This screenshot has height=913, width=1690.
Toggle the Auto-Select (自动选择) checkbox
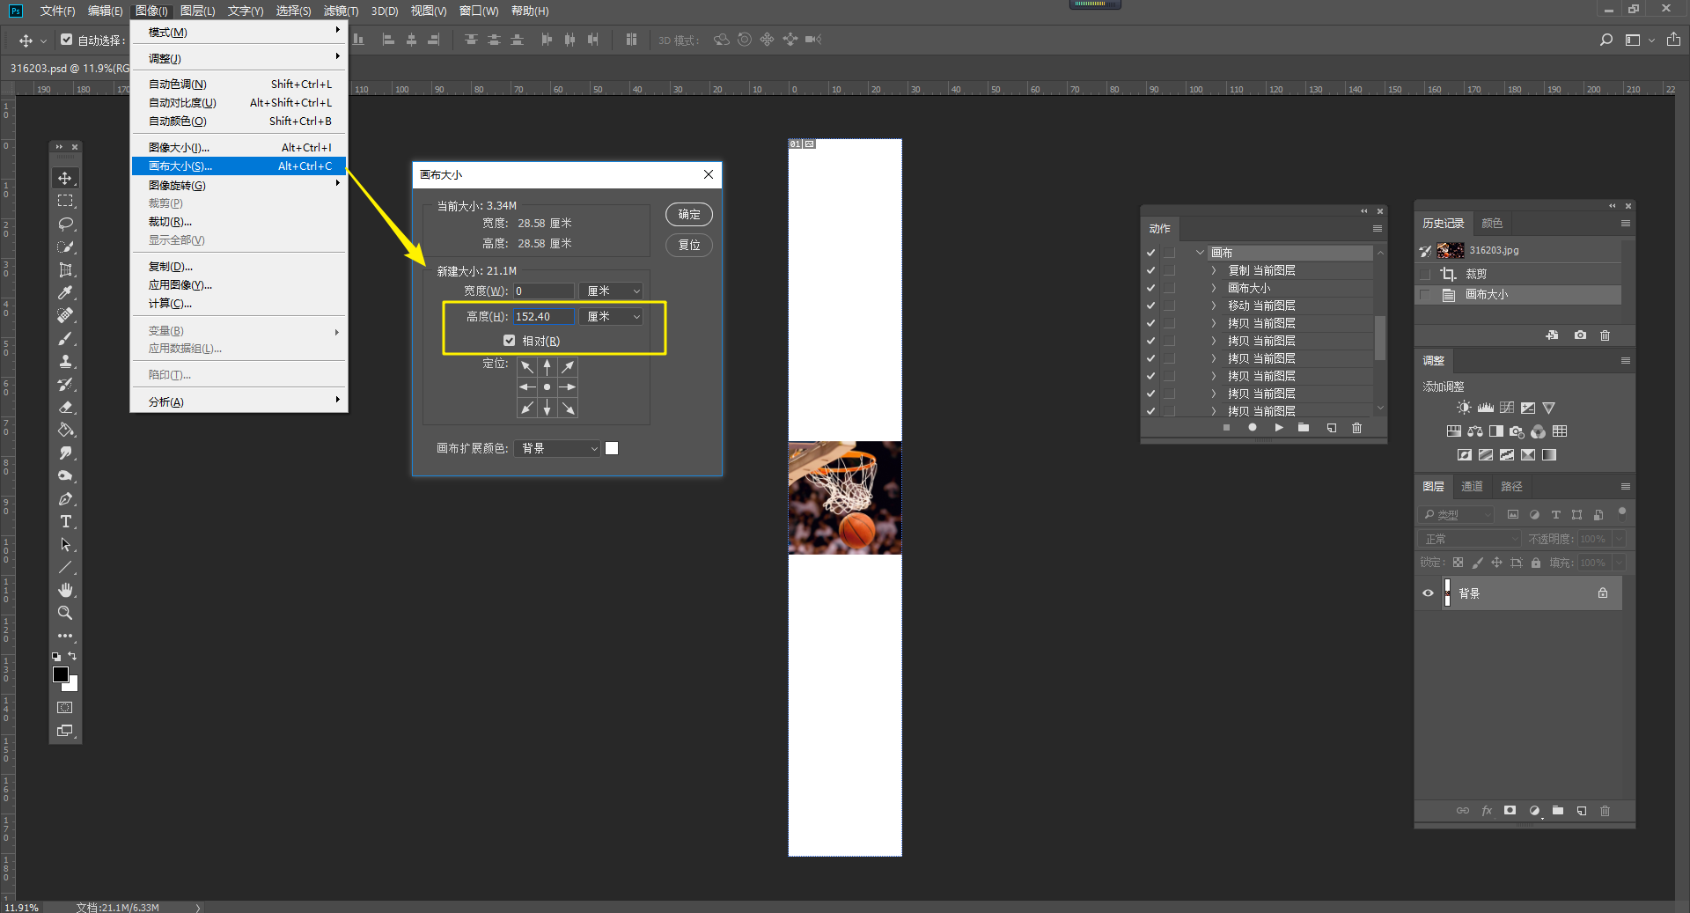click(x=67, y=40)
